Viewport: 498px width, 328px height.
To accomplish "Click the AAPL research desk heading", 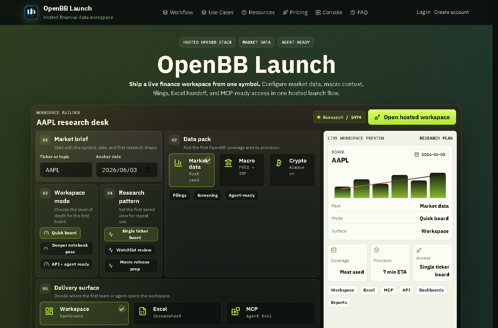I will point(73,122).
